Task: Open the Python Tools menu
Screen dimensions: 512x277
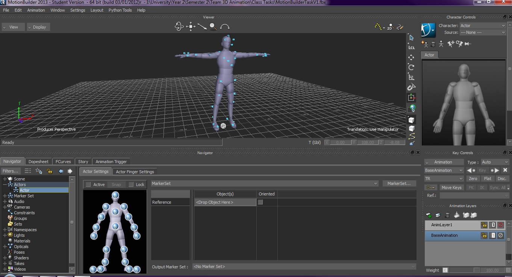Action: coord(120,10)
